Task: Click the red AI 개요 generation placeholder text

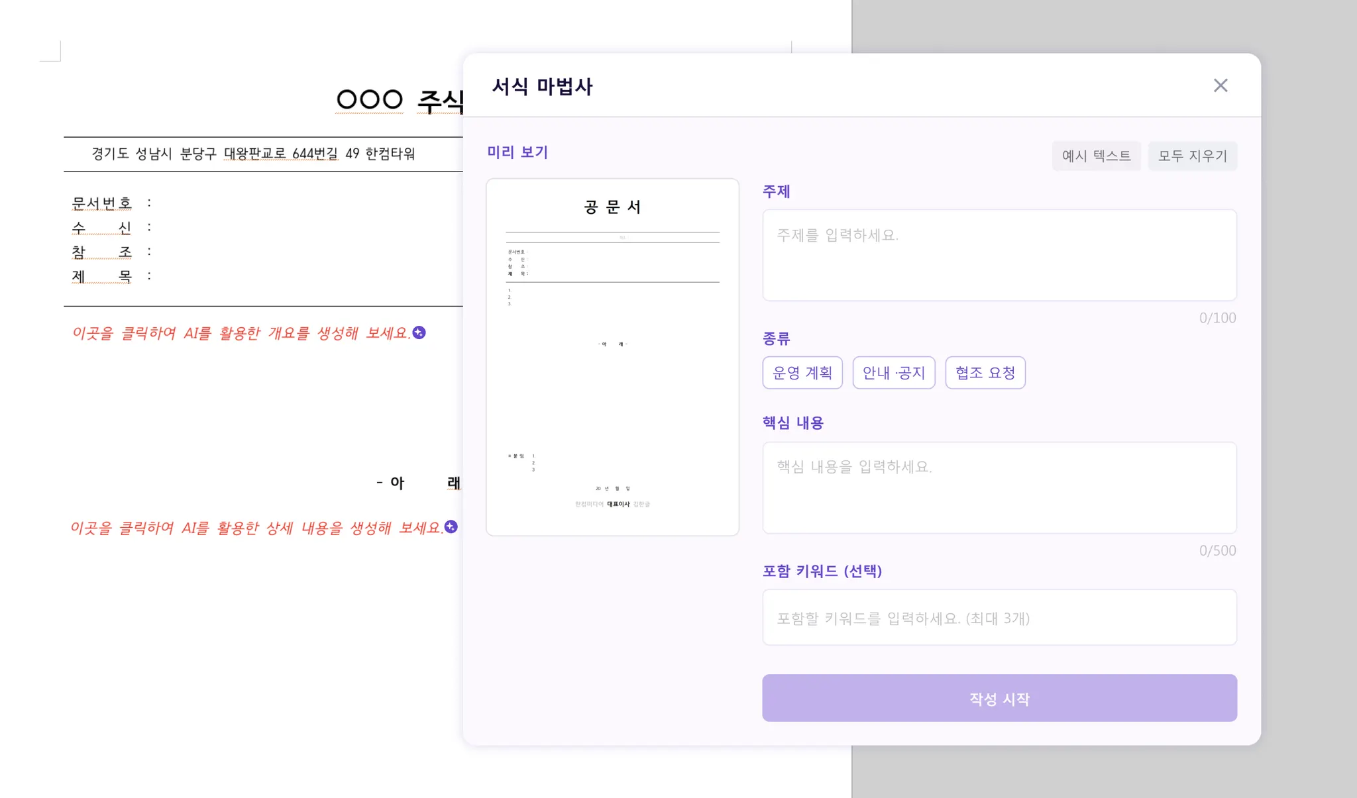Action: 241,333
